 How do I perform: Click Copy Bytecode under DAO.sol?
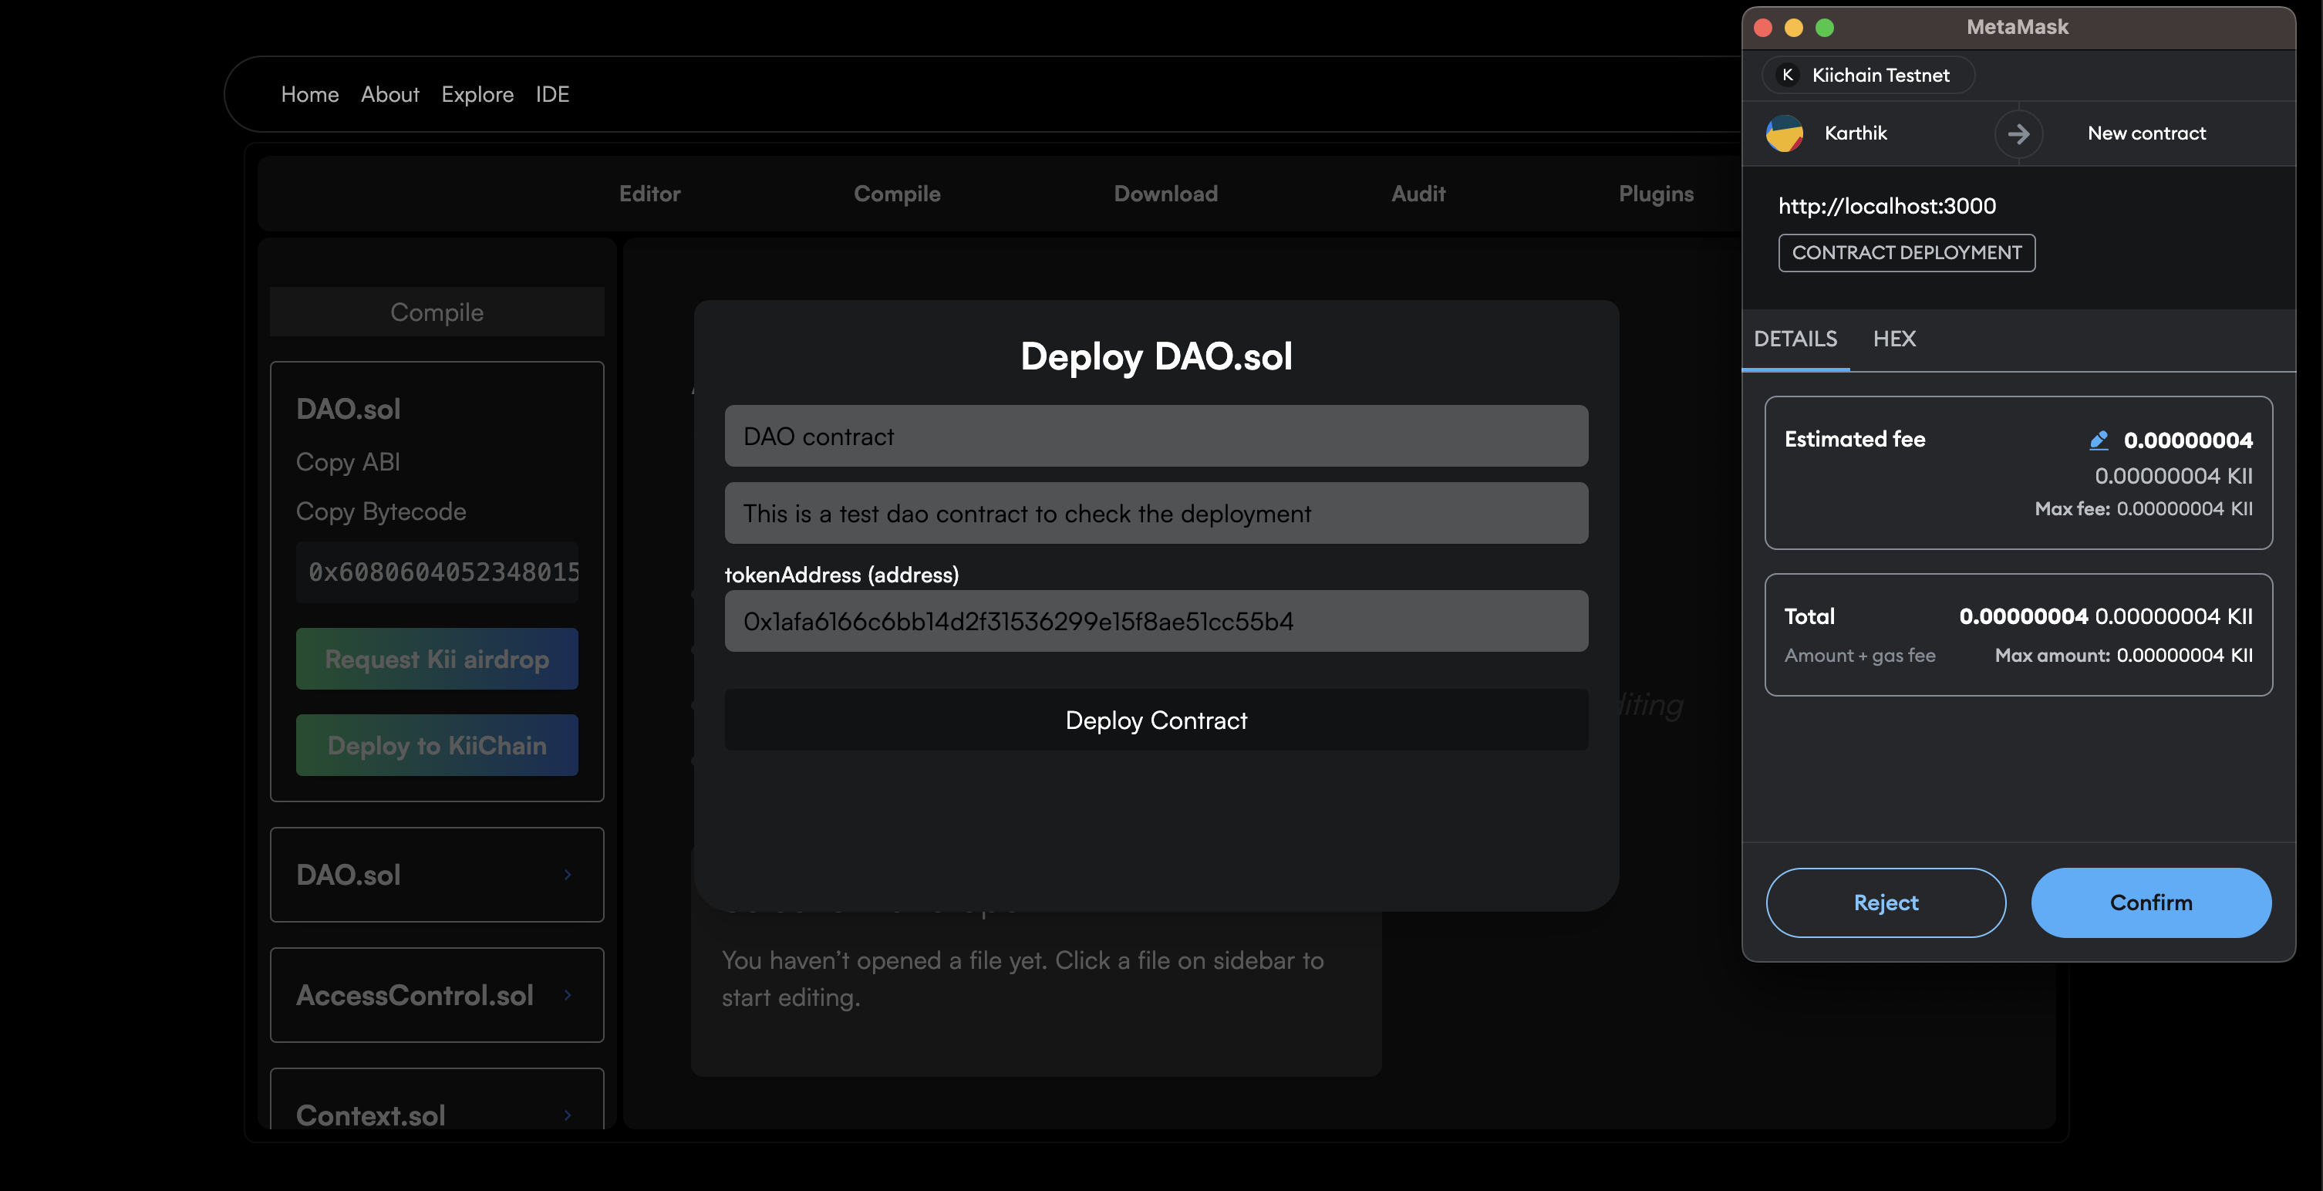pyautogui.click(x=380, y=511)
